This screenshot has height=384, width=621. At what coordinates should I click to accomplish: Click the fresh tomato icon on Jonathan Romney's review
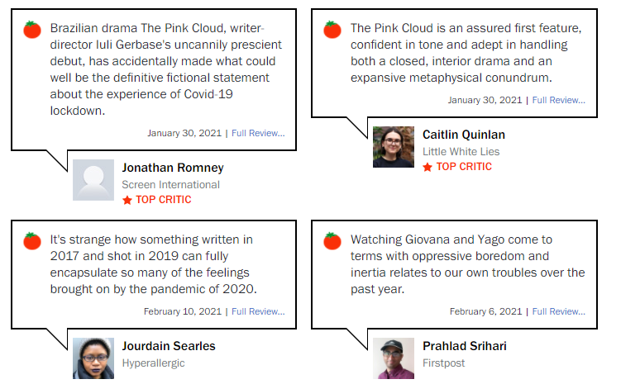point(32,30)
